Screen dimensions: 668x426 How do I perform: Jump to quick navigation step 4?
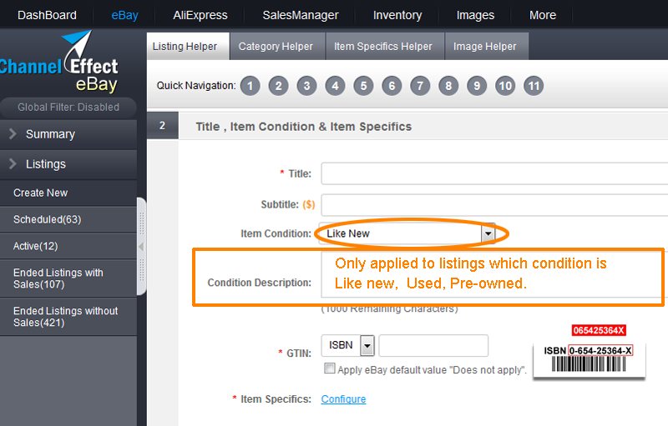click(336, 86)
